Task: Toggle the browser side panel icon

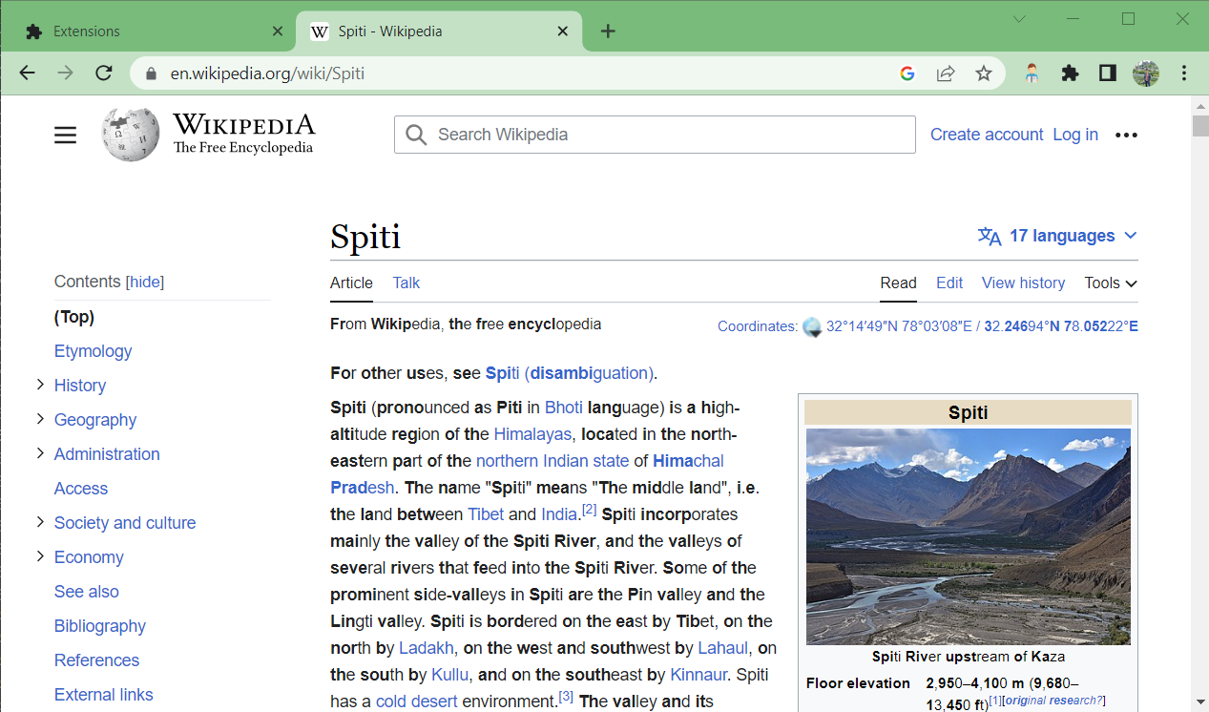Action: point(1108,73)
